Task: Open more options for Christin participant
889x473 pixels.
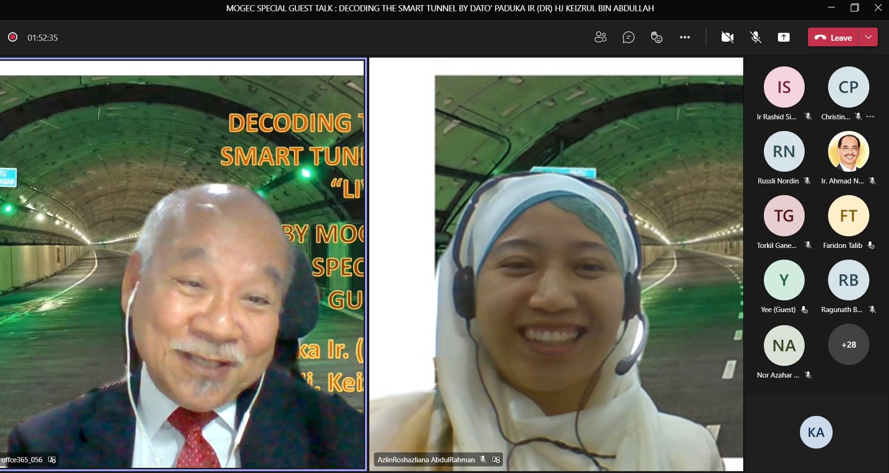Action: (870, 116)
